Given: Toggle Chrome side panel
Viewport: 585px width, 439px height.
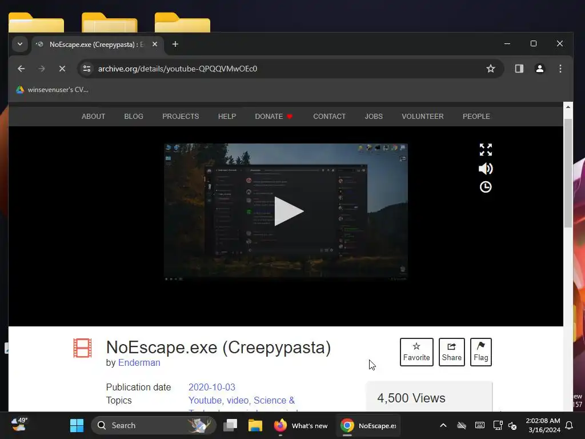Looking at the screenshot, I should [x=519, y=69].
